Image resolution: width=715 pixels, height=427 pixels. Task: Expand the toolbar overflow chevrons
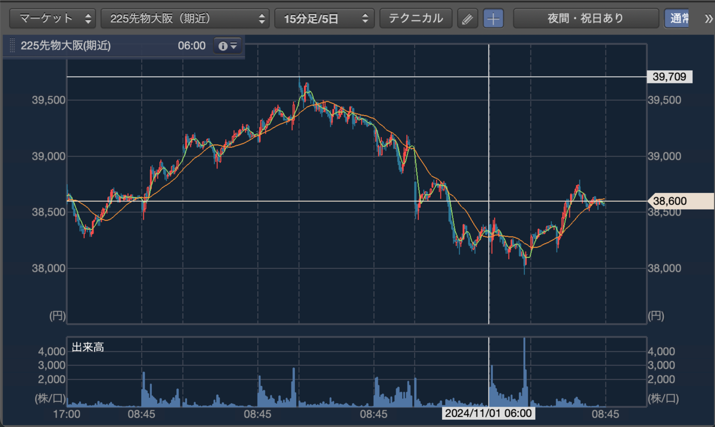point(708,18)
